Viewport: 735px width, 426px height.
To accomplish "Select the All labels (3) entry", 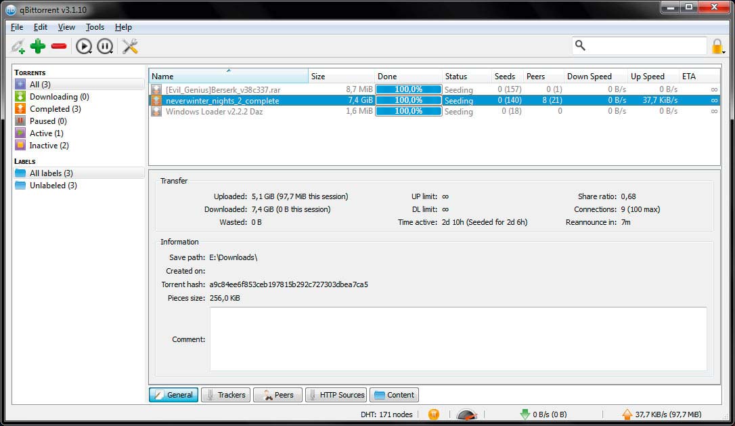I will point(79,173).
